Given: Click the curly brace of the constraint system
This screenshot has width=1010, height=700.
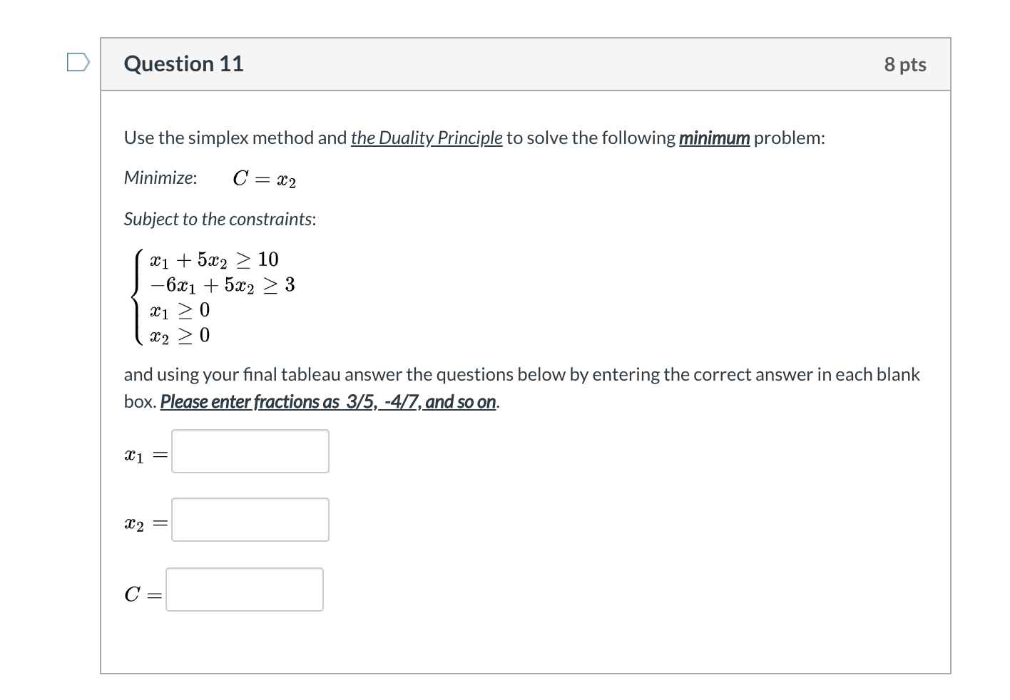Looking at the screenshot, I should point(136,297).
